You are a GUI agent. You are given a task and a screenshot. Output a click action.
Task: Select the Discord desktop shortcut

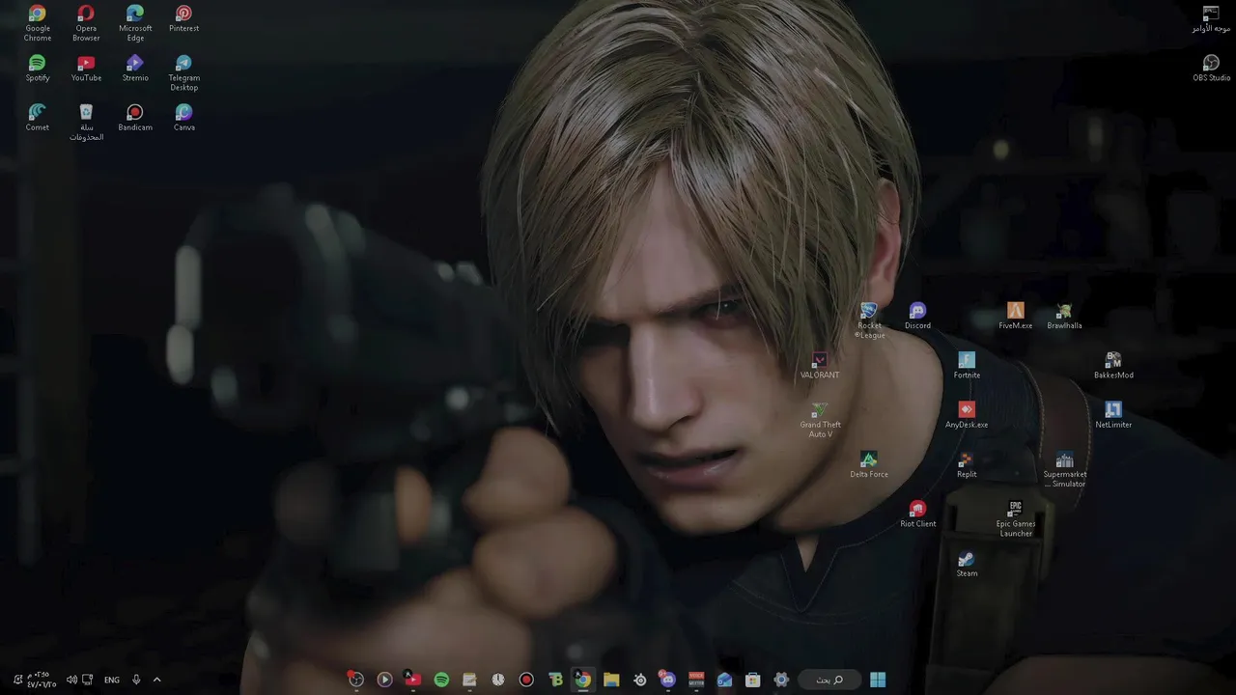click(x=917, y=316)
